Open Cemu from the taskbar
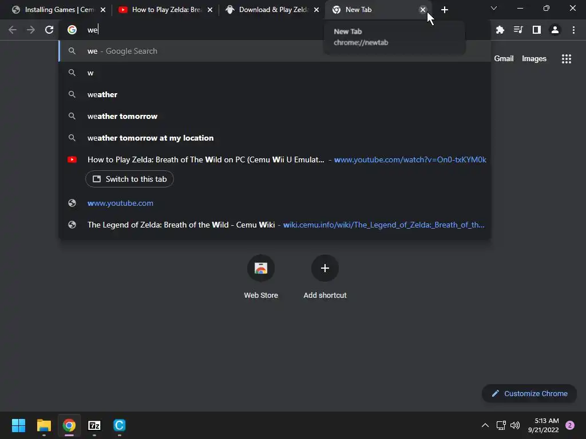 point(119,425)
